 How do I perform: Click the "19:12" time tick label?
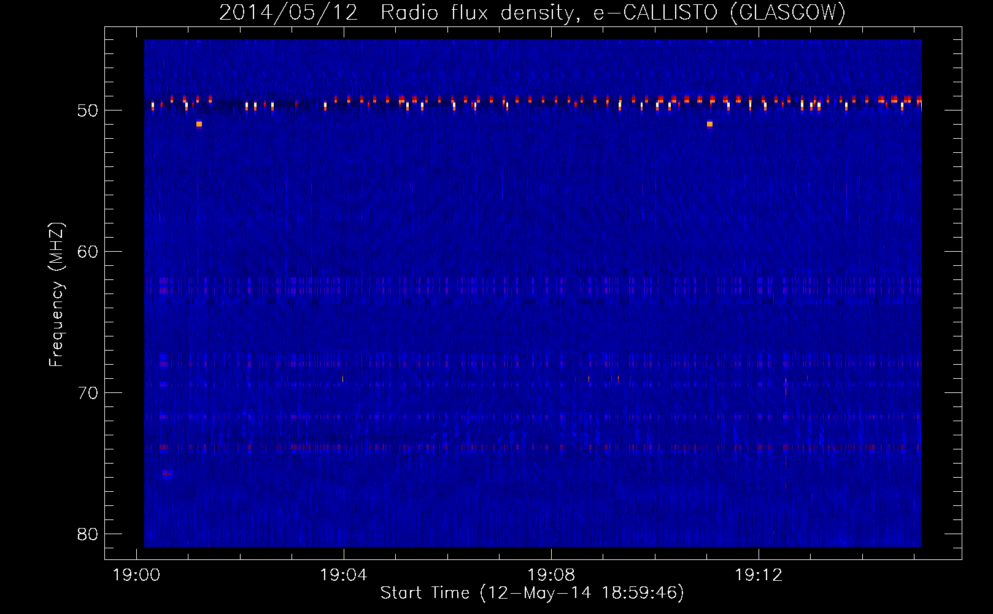point(759,575)
